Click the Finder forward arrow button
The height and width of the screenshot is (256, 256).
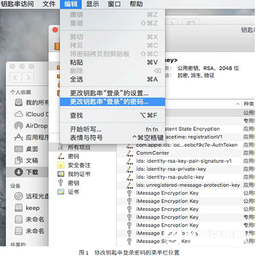pyautogui.click(x=28, y=78)
